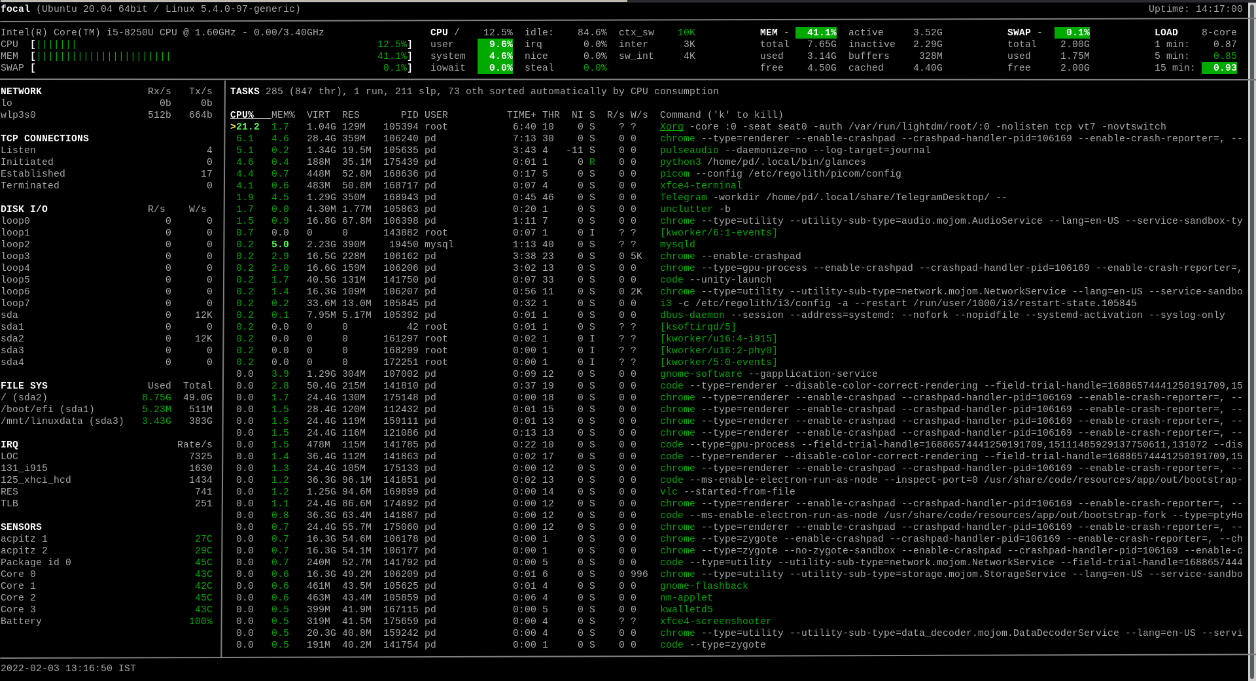Click the Uptime display
The width and height of the screenshot is (1256, 681).
[x=1195, y=9]
